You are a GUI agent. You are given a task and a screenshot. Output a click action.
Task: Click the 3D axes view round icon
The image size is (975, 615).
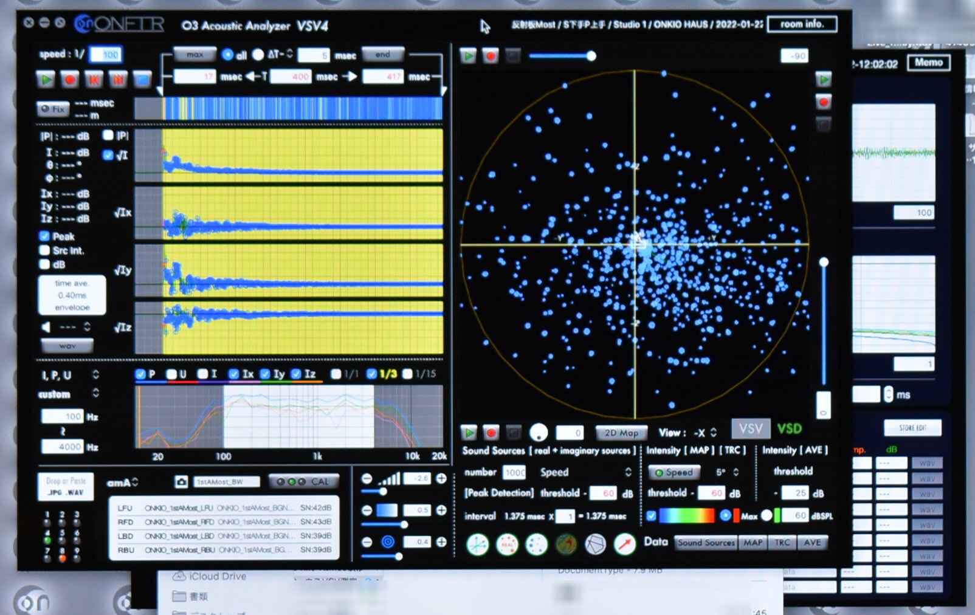(x=478, y=545)
